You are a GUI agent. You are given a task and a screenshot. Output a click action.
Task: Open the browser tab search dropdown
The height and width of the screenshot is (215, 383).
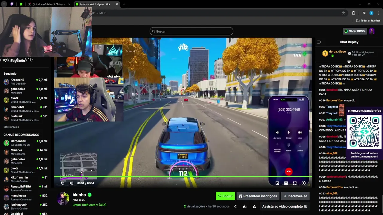tap(4, 4)
